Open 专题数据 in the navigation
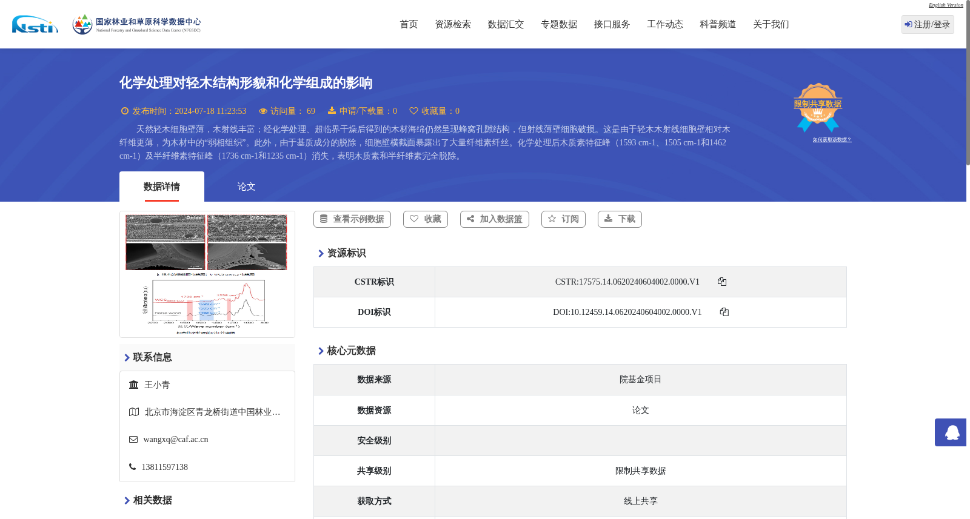Image resolution: width=970 pixels, height=519 pixels. 559,24
